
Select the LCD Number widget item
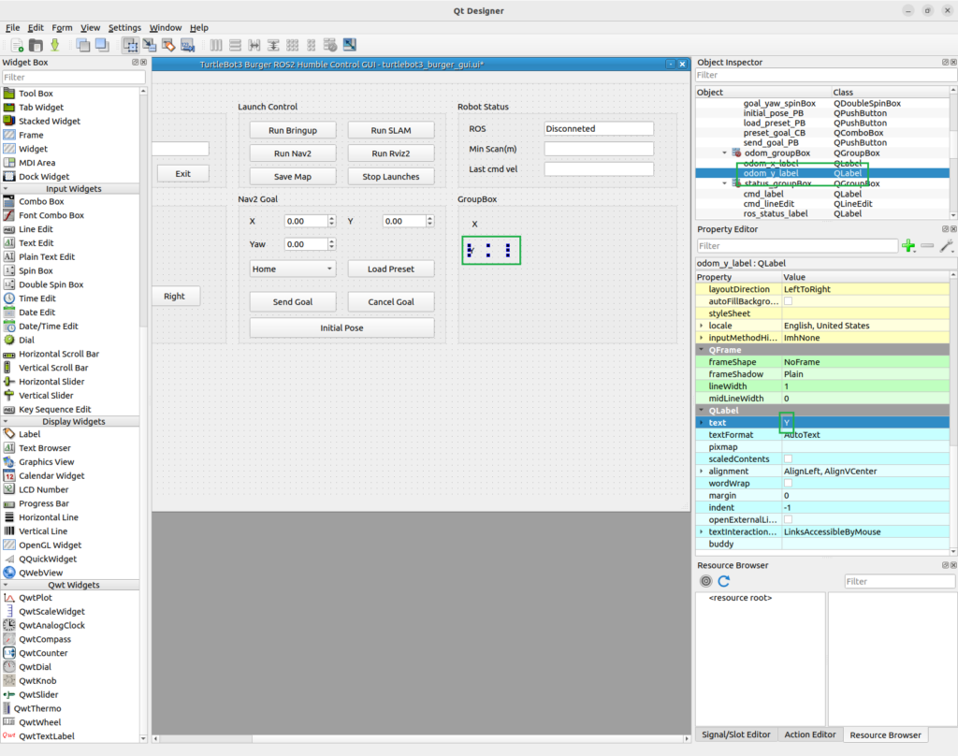point(43,489)
